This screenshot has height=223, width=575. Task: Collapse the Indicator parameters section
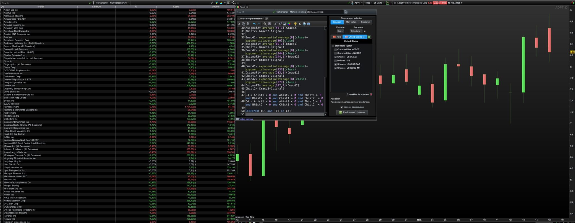coord(239,19)
